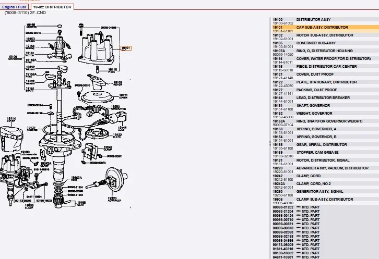Click the 19122 PLATE callout in the diagram
The image size is (379, 259).
(117, 136)
